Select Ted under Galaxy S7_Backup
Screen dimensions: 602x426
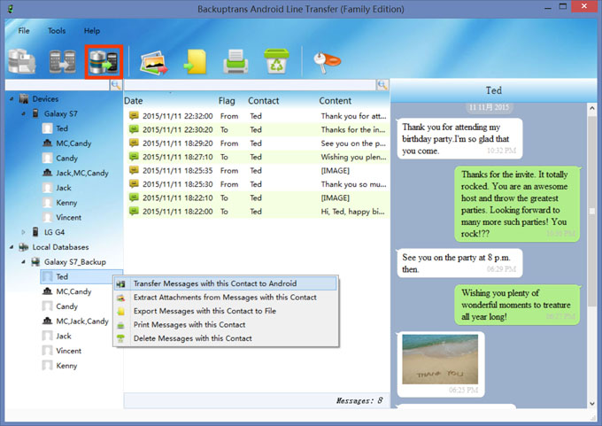click(x=62, y=276)
